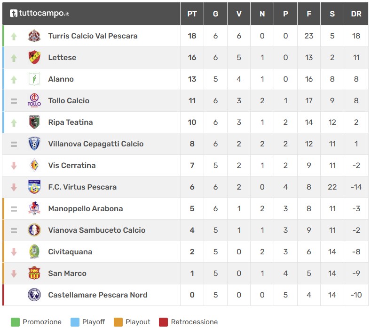This screenshot has width=371, height=328.
Task: Click the tuttocampo.it logo
Action: pos(39,14)
